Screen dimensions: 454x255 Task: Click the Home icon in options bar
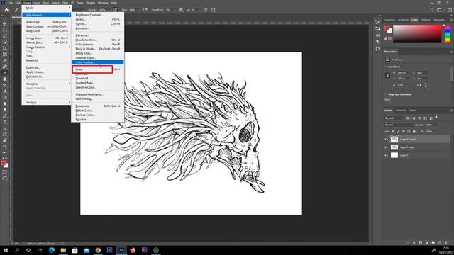click(x=6, y=10)
